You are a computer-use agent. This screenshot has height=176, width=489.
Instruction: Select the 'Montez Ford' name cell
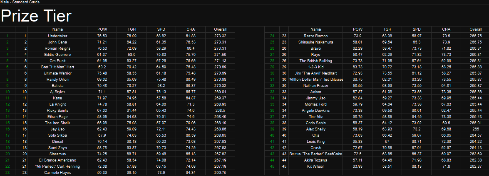pyautogui.click(x=315, y=104)
